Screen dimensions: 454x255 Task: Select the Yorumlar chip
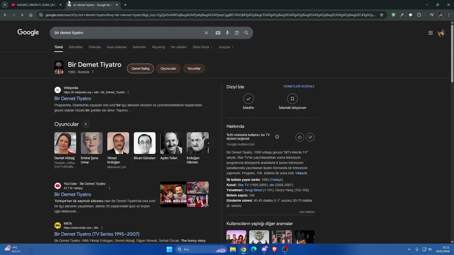pyautogui.click(x=194, y=68)
